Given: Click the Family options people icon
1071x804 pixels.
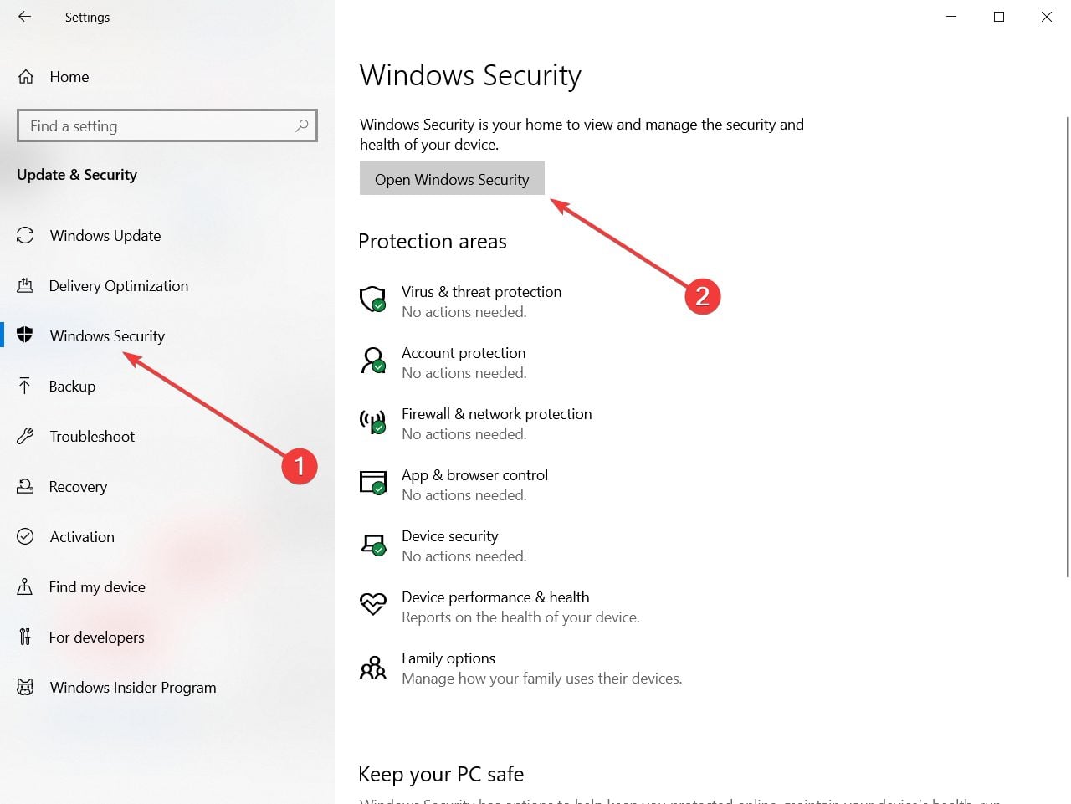Looking at the screenshot, I should pos(372,667).
